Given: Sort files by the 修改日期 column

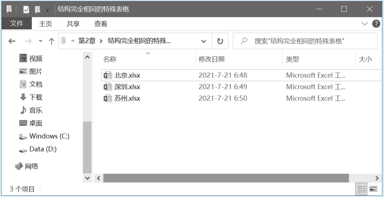Looking at the screenshot, I should point(212,59).
